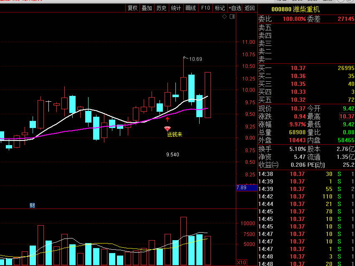This screenshot has width=355, height=266.
Task: Click the boxed 最高 value 10.37
Action: click(x=347, y=116)
